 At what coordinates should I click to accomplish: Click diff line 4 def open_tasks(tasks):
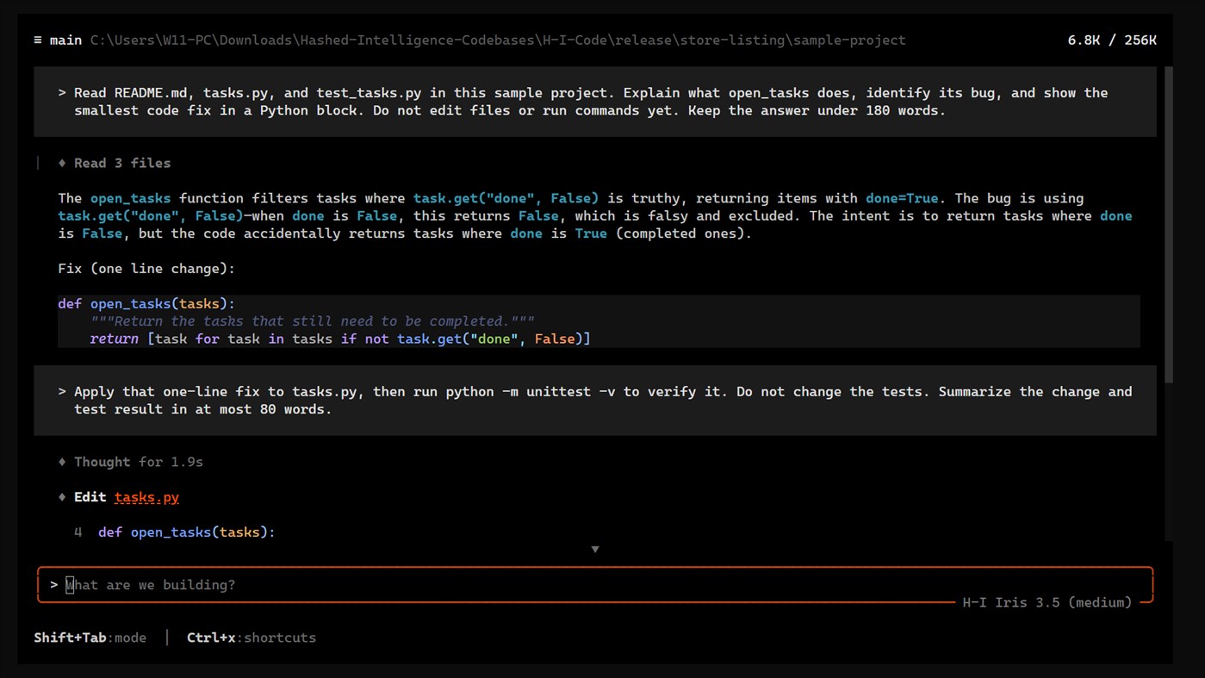[175, 532]
